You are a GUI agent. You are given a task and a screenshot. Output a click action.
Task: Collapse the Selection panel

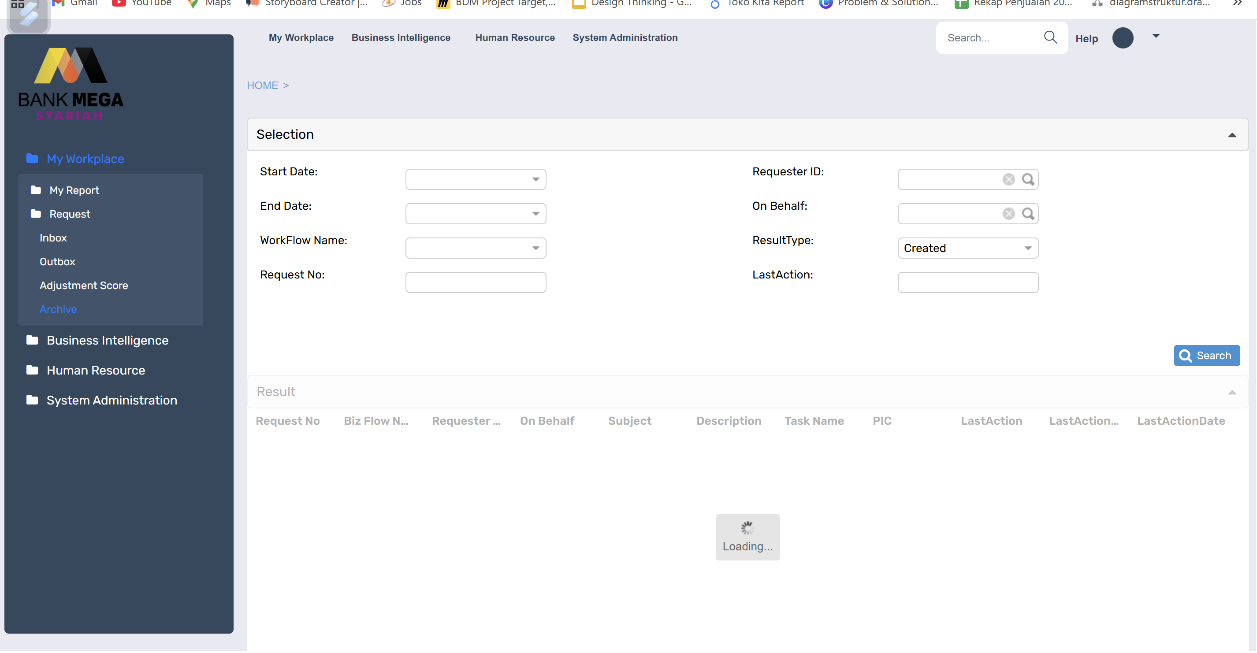click(1231, 134)
